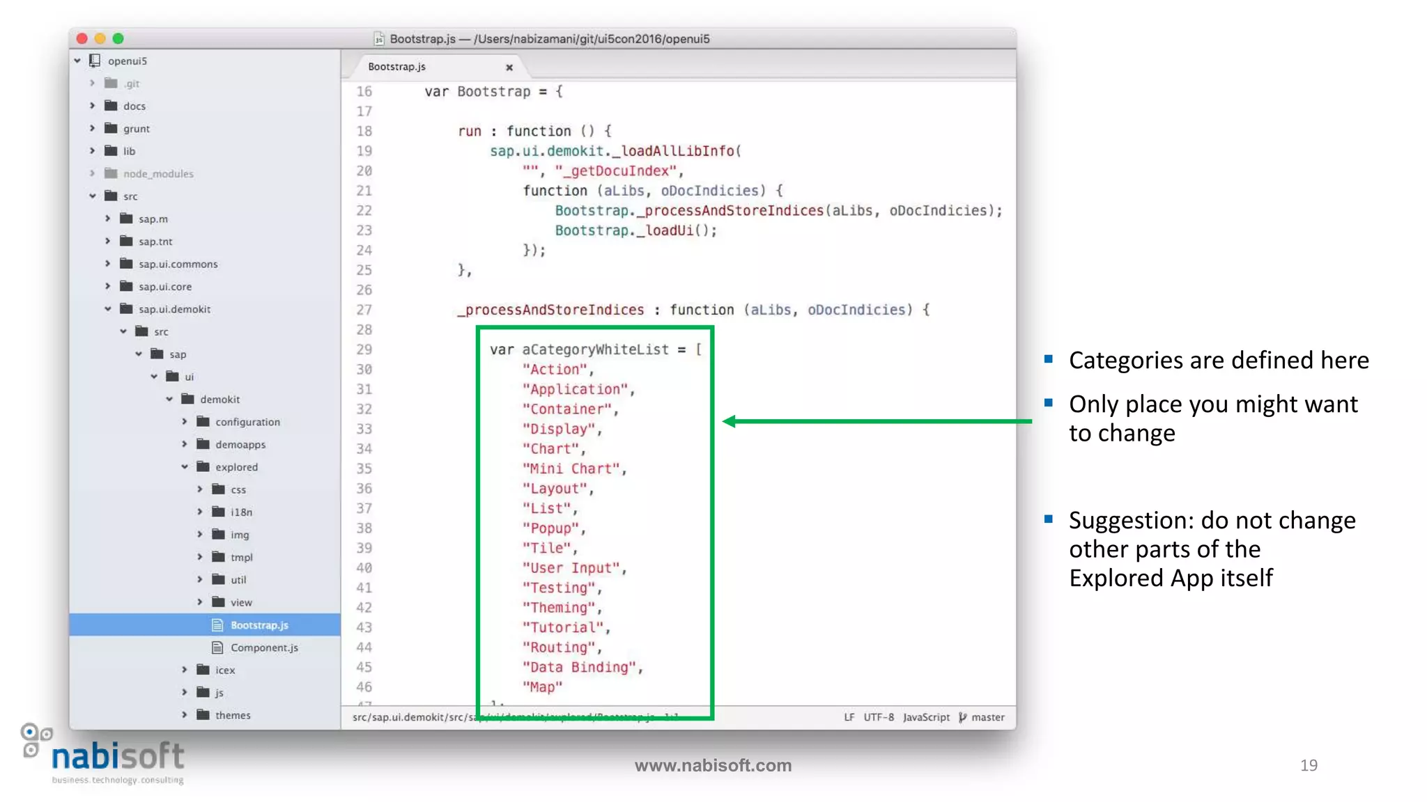Click the git branch icon beside master
The height and width of the screenshot is (802, 1427).
tap(963, 717)
